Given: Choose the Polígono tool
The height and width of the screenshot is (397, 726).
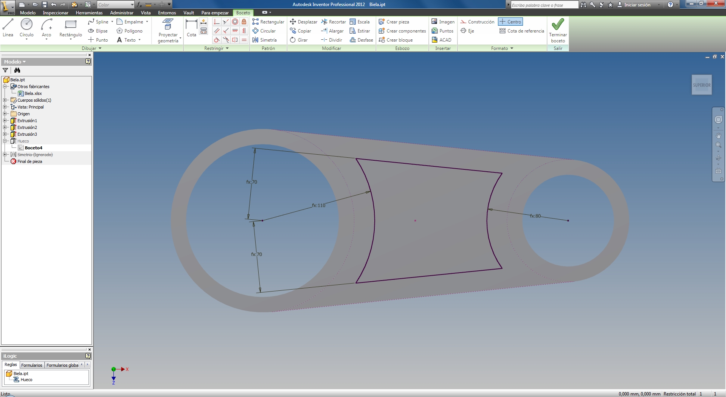Looking at the screenshot, I should pos(130,31).
